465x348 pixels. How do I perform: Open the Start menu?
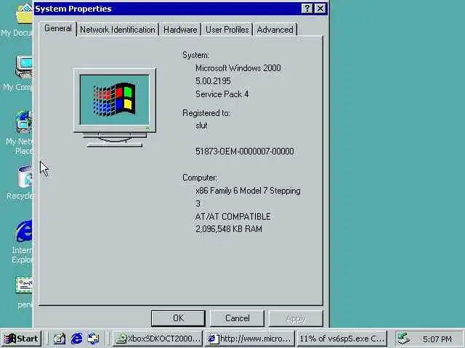coord(21,339)
